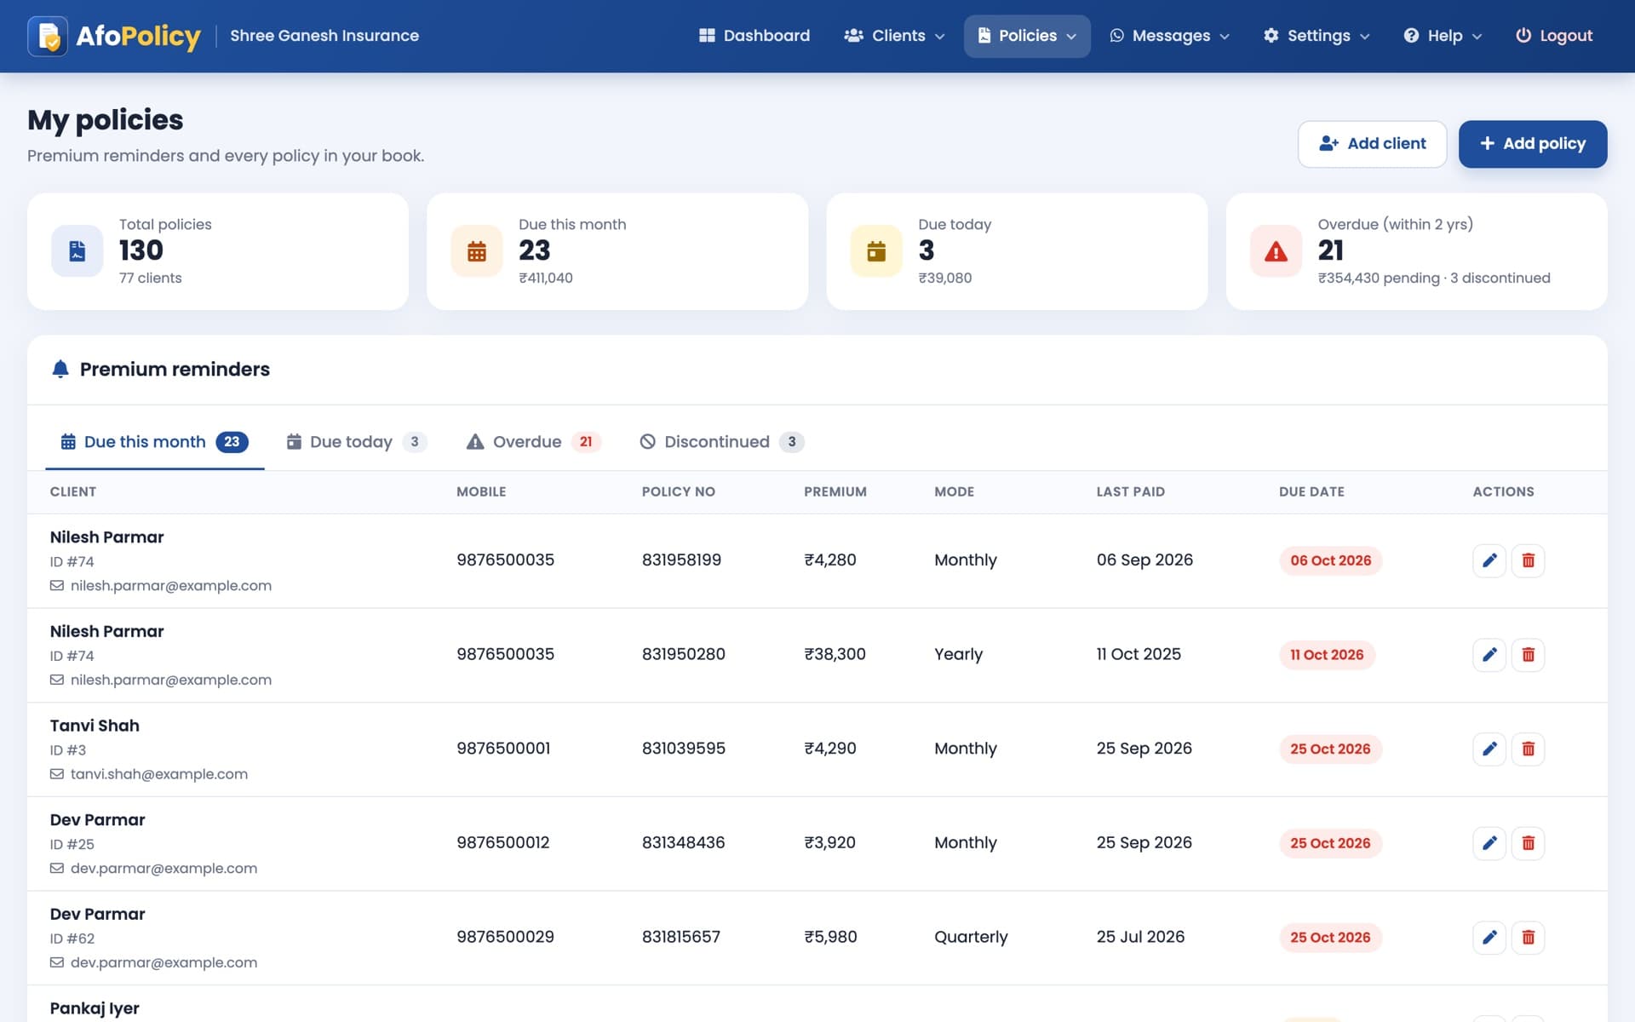Screen dimensions: 1635x1022
Task: Delete policy 831950280 trash icon
Action: [x=1529, y=655]
